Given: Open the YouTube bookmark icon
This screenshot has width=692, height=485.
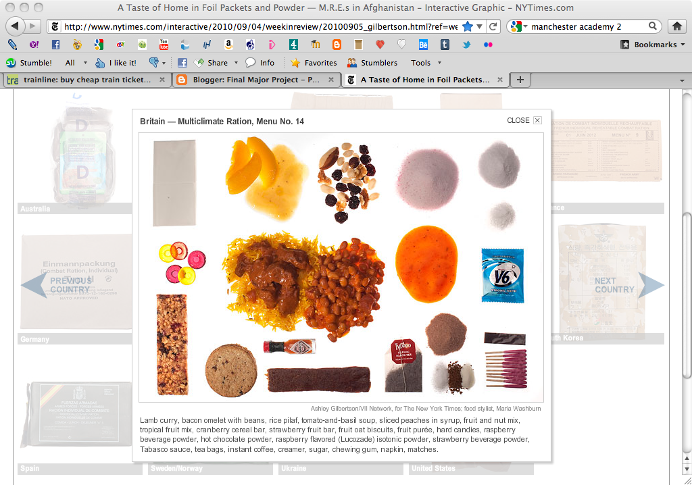Looking at the screenshot, I should coord(162,46).
